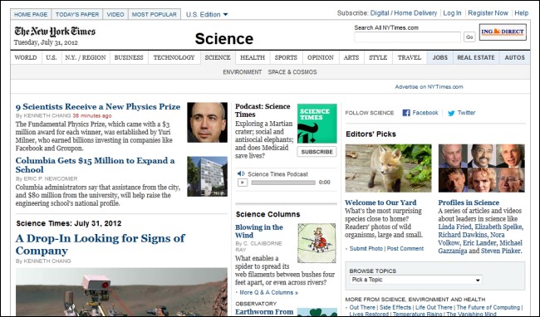Click the Register Now link
540x317 pixels.
point(488,13)
